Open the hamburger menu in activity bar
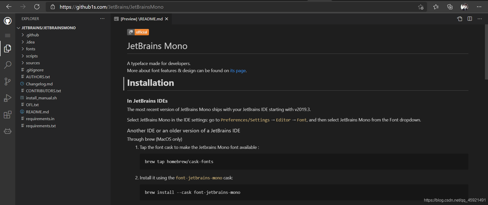 tap(8, 35)
